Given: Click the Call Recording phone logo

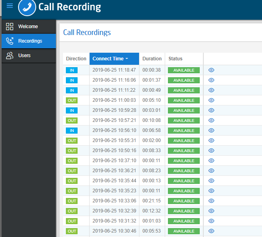Looking at the screenshot, I should (x=27, y=7).
